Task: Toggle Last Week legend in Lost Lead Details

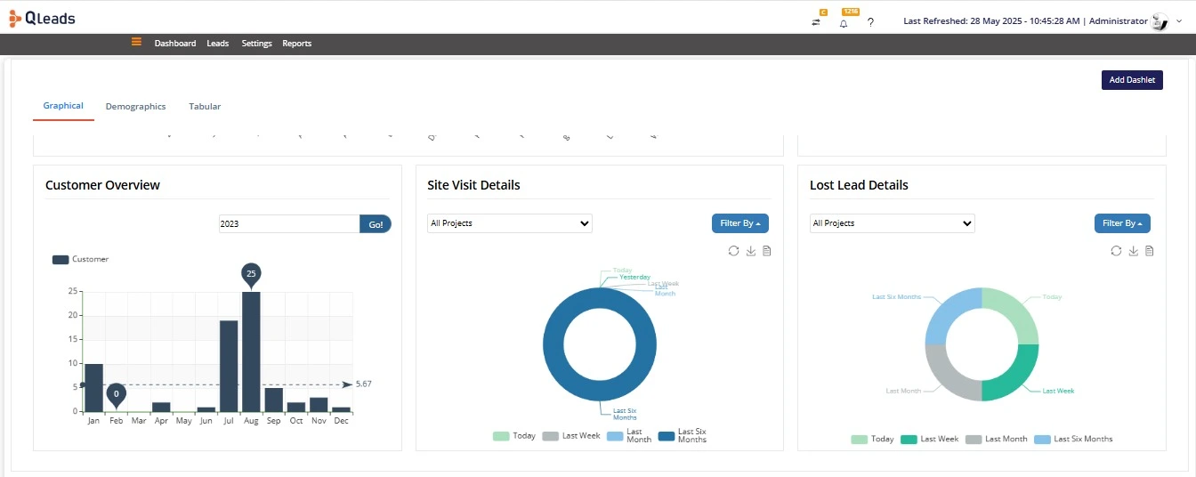Action: (930, 439)
